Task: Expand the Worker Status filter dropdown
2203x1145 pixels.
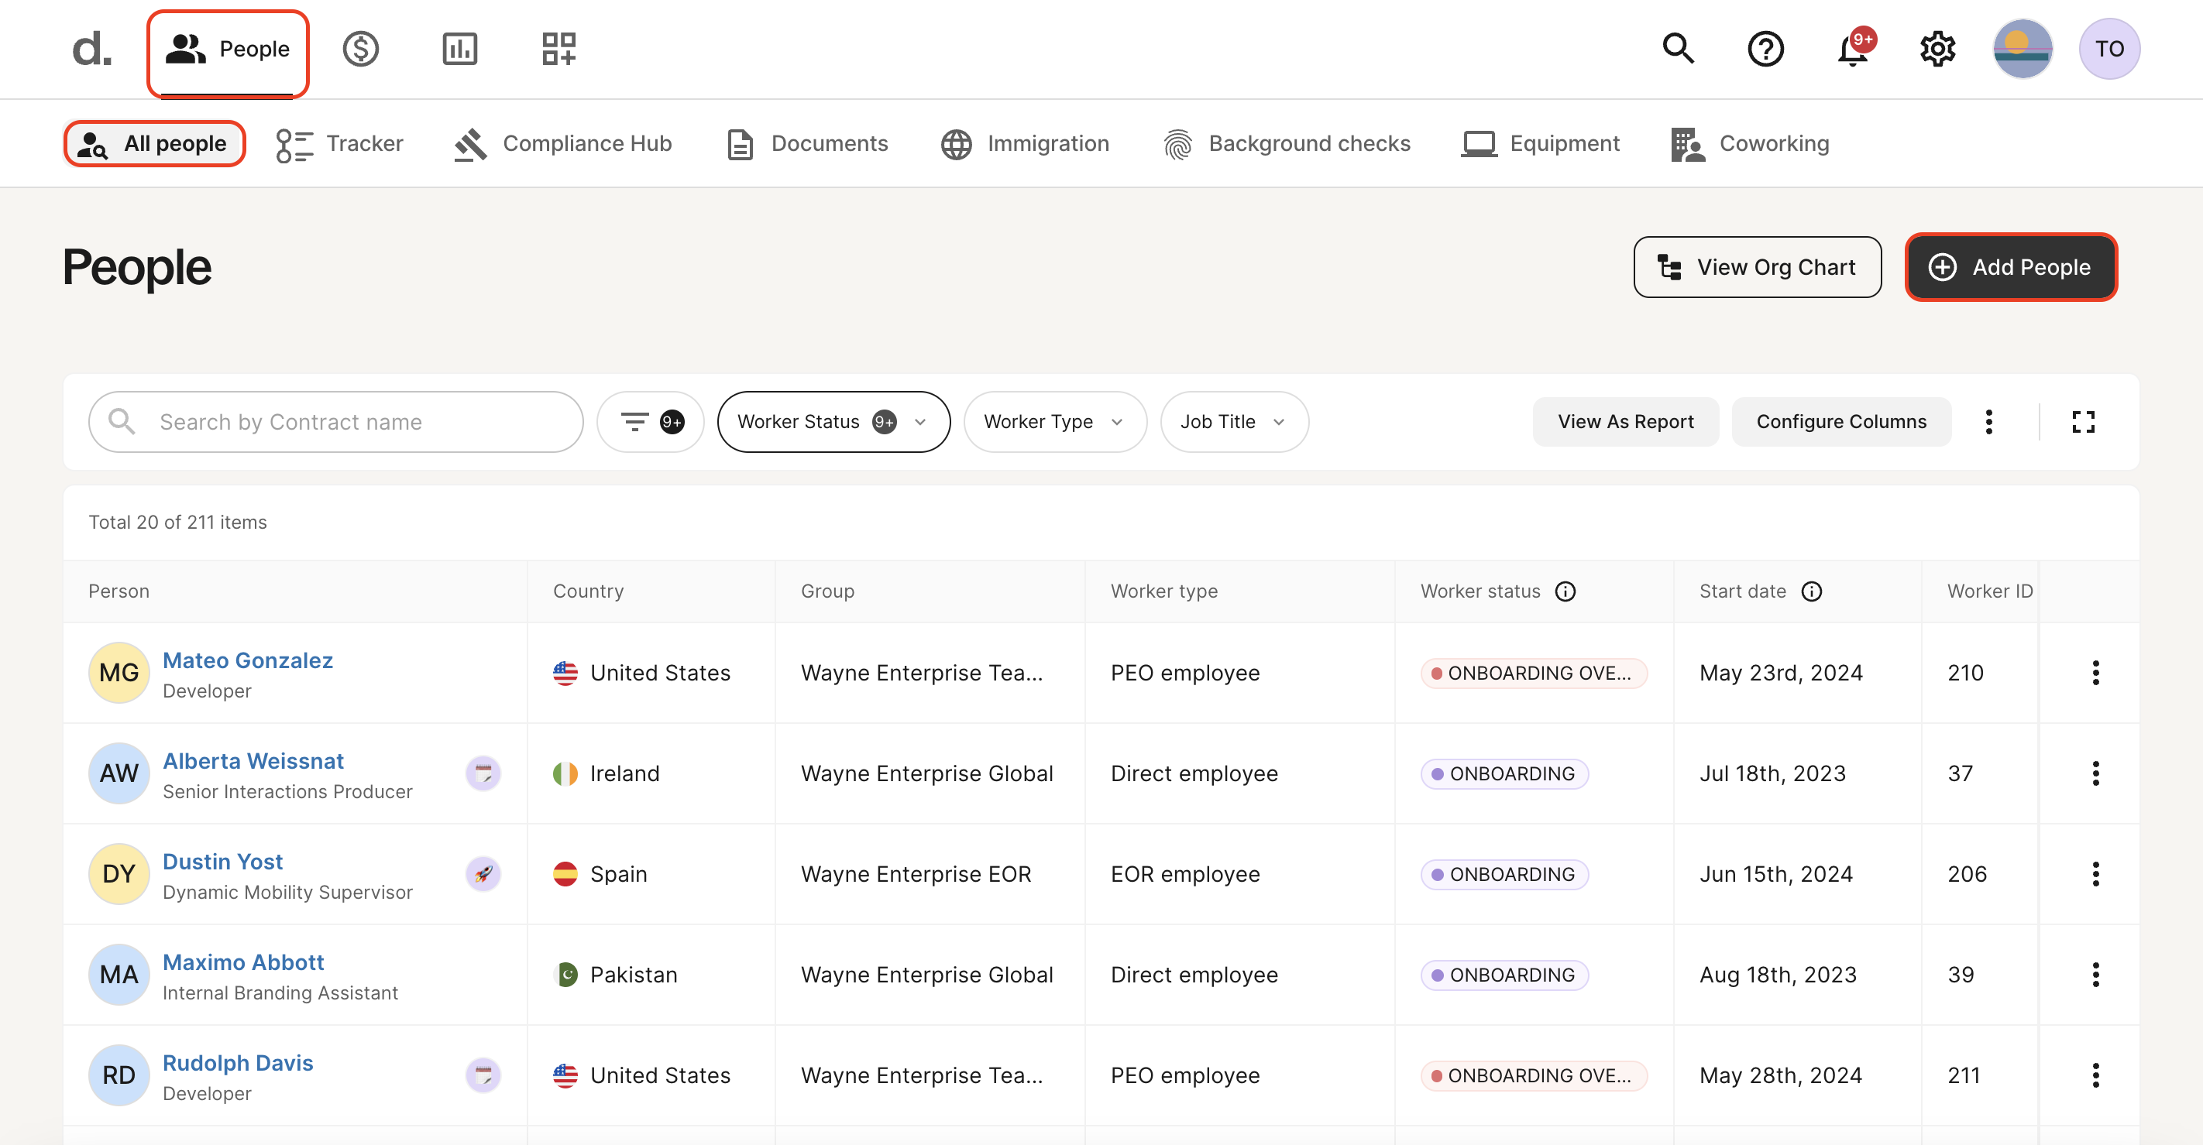Action: (x=833, y=422)
